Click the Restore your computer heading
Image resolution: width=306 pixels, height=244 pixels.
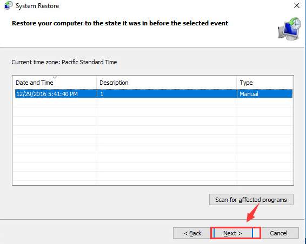tap(120, 23)
